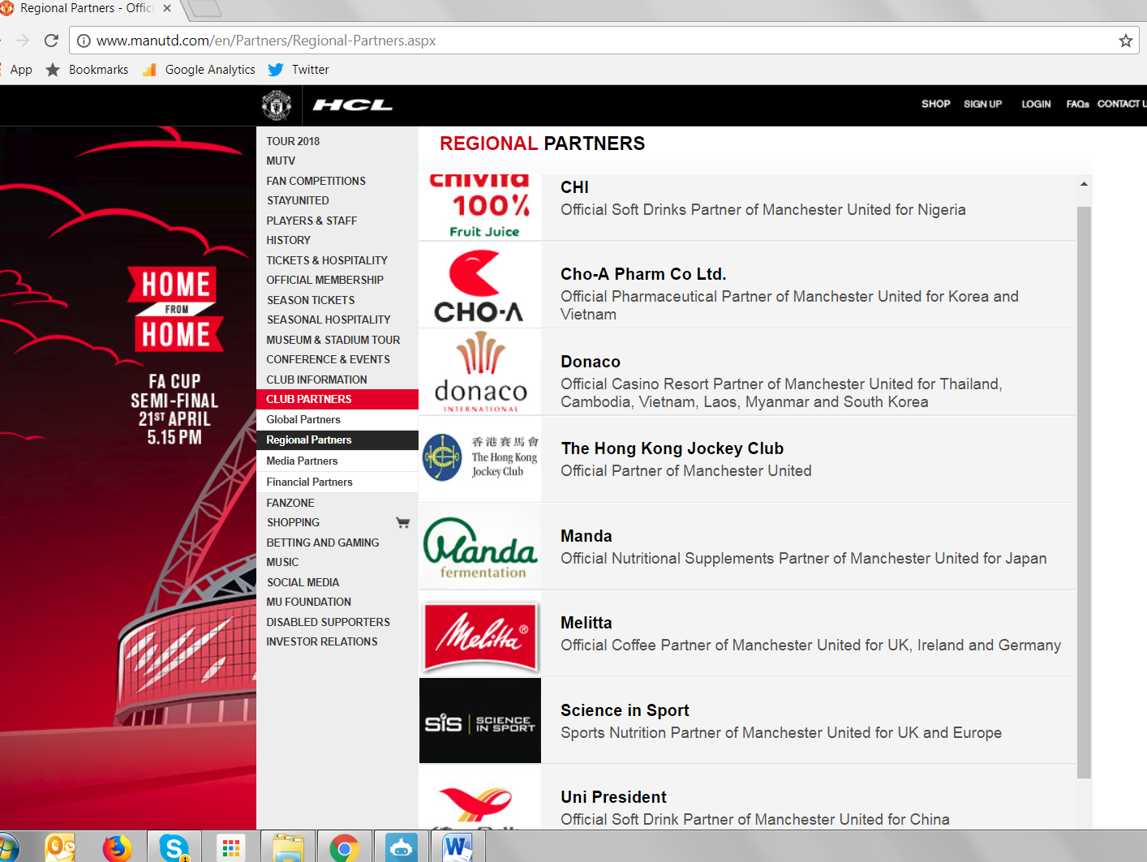Click the shopping cart icon beside SHOPPING

(402, 522)
